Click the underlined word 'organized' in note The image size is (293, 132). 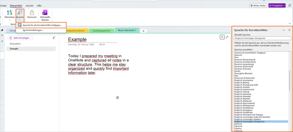coord(77,69)
